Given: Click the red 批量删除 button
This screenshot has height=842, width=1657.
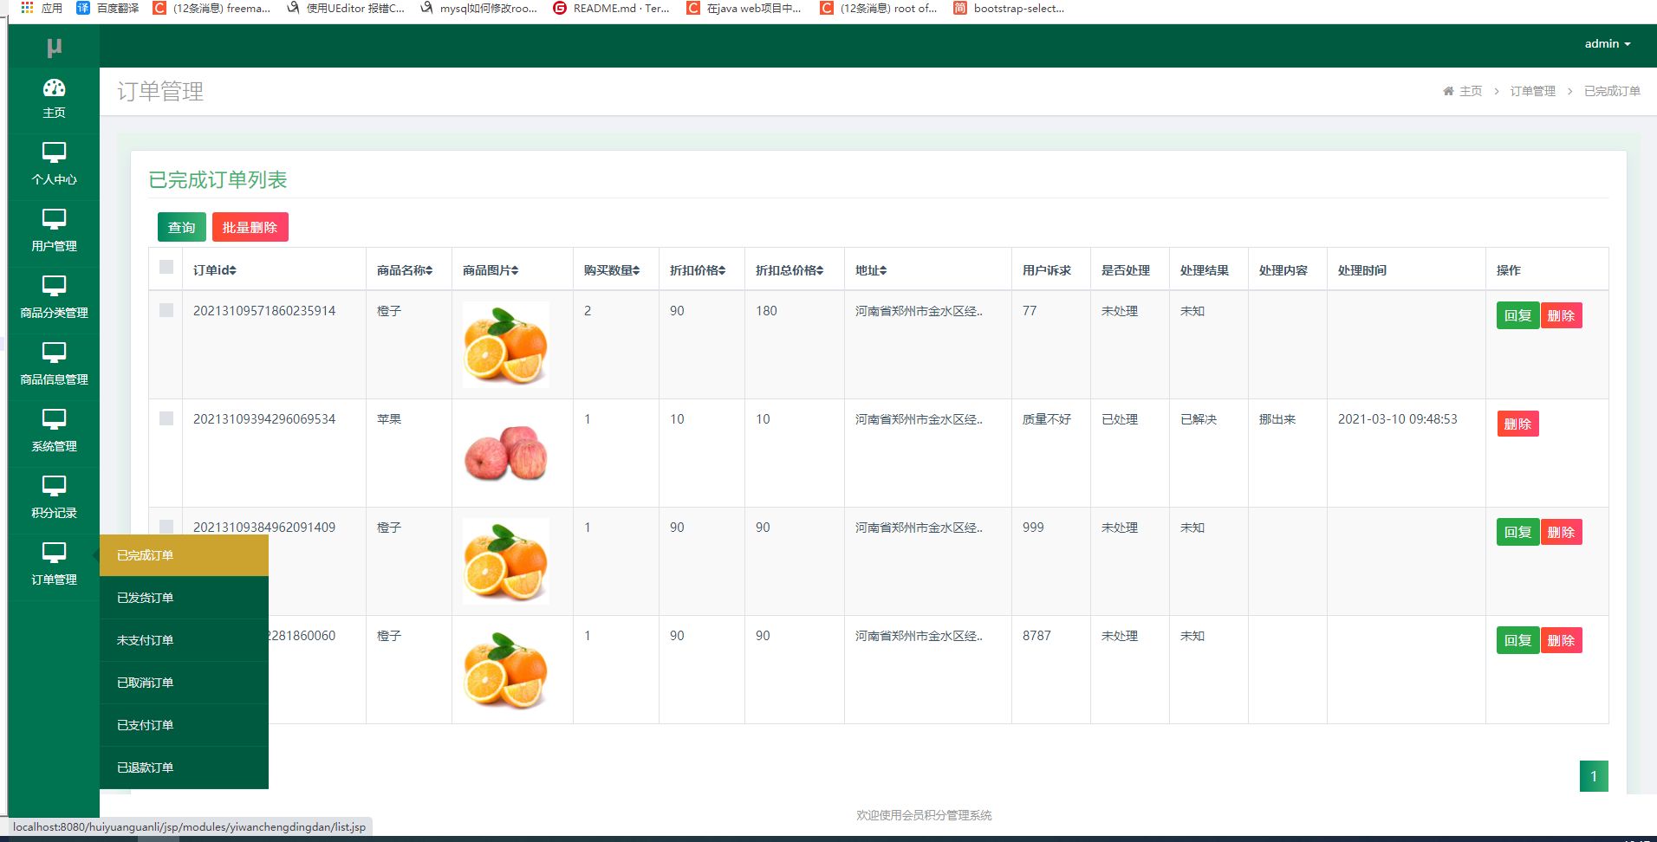Looking at the screenshot, I should (250, 227).
